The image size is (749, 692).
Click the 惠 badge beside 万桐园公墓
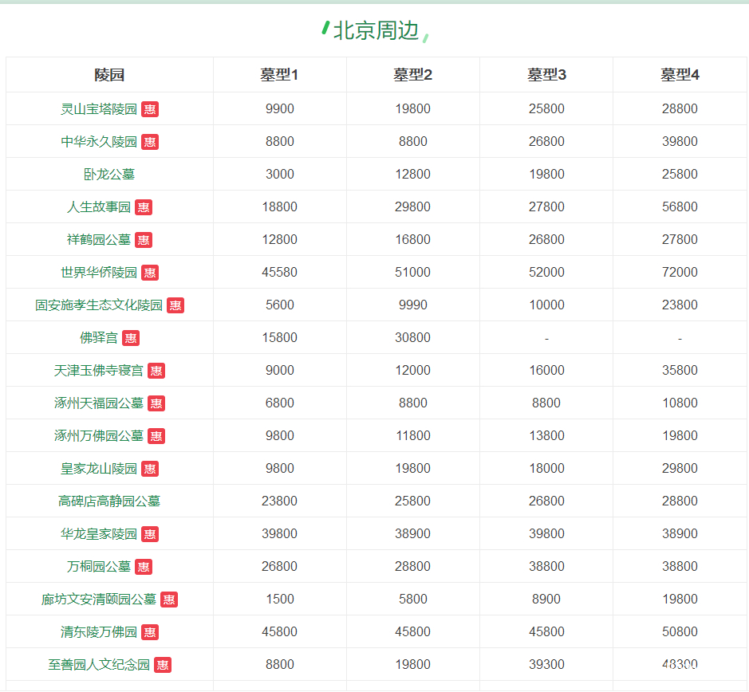click(144, 567)
